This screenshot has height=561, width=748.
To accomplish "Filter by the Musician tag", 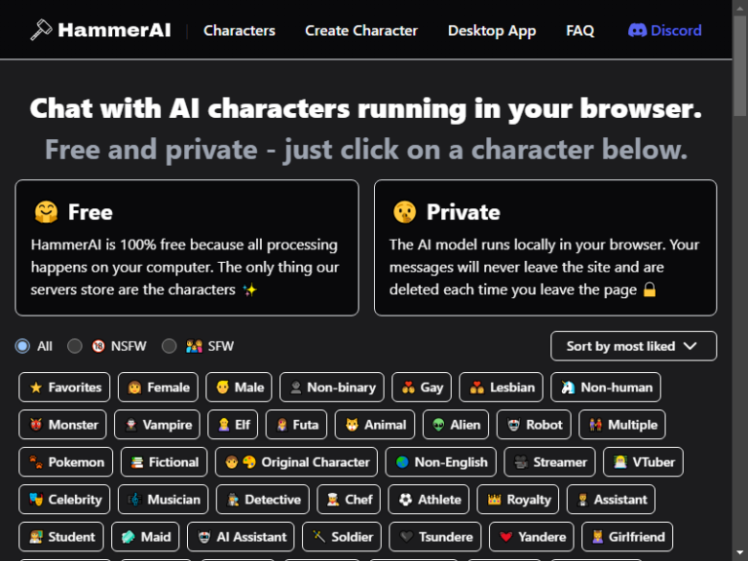I will (x=164, y=500).
